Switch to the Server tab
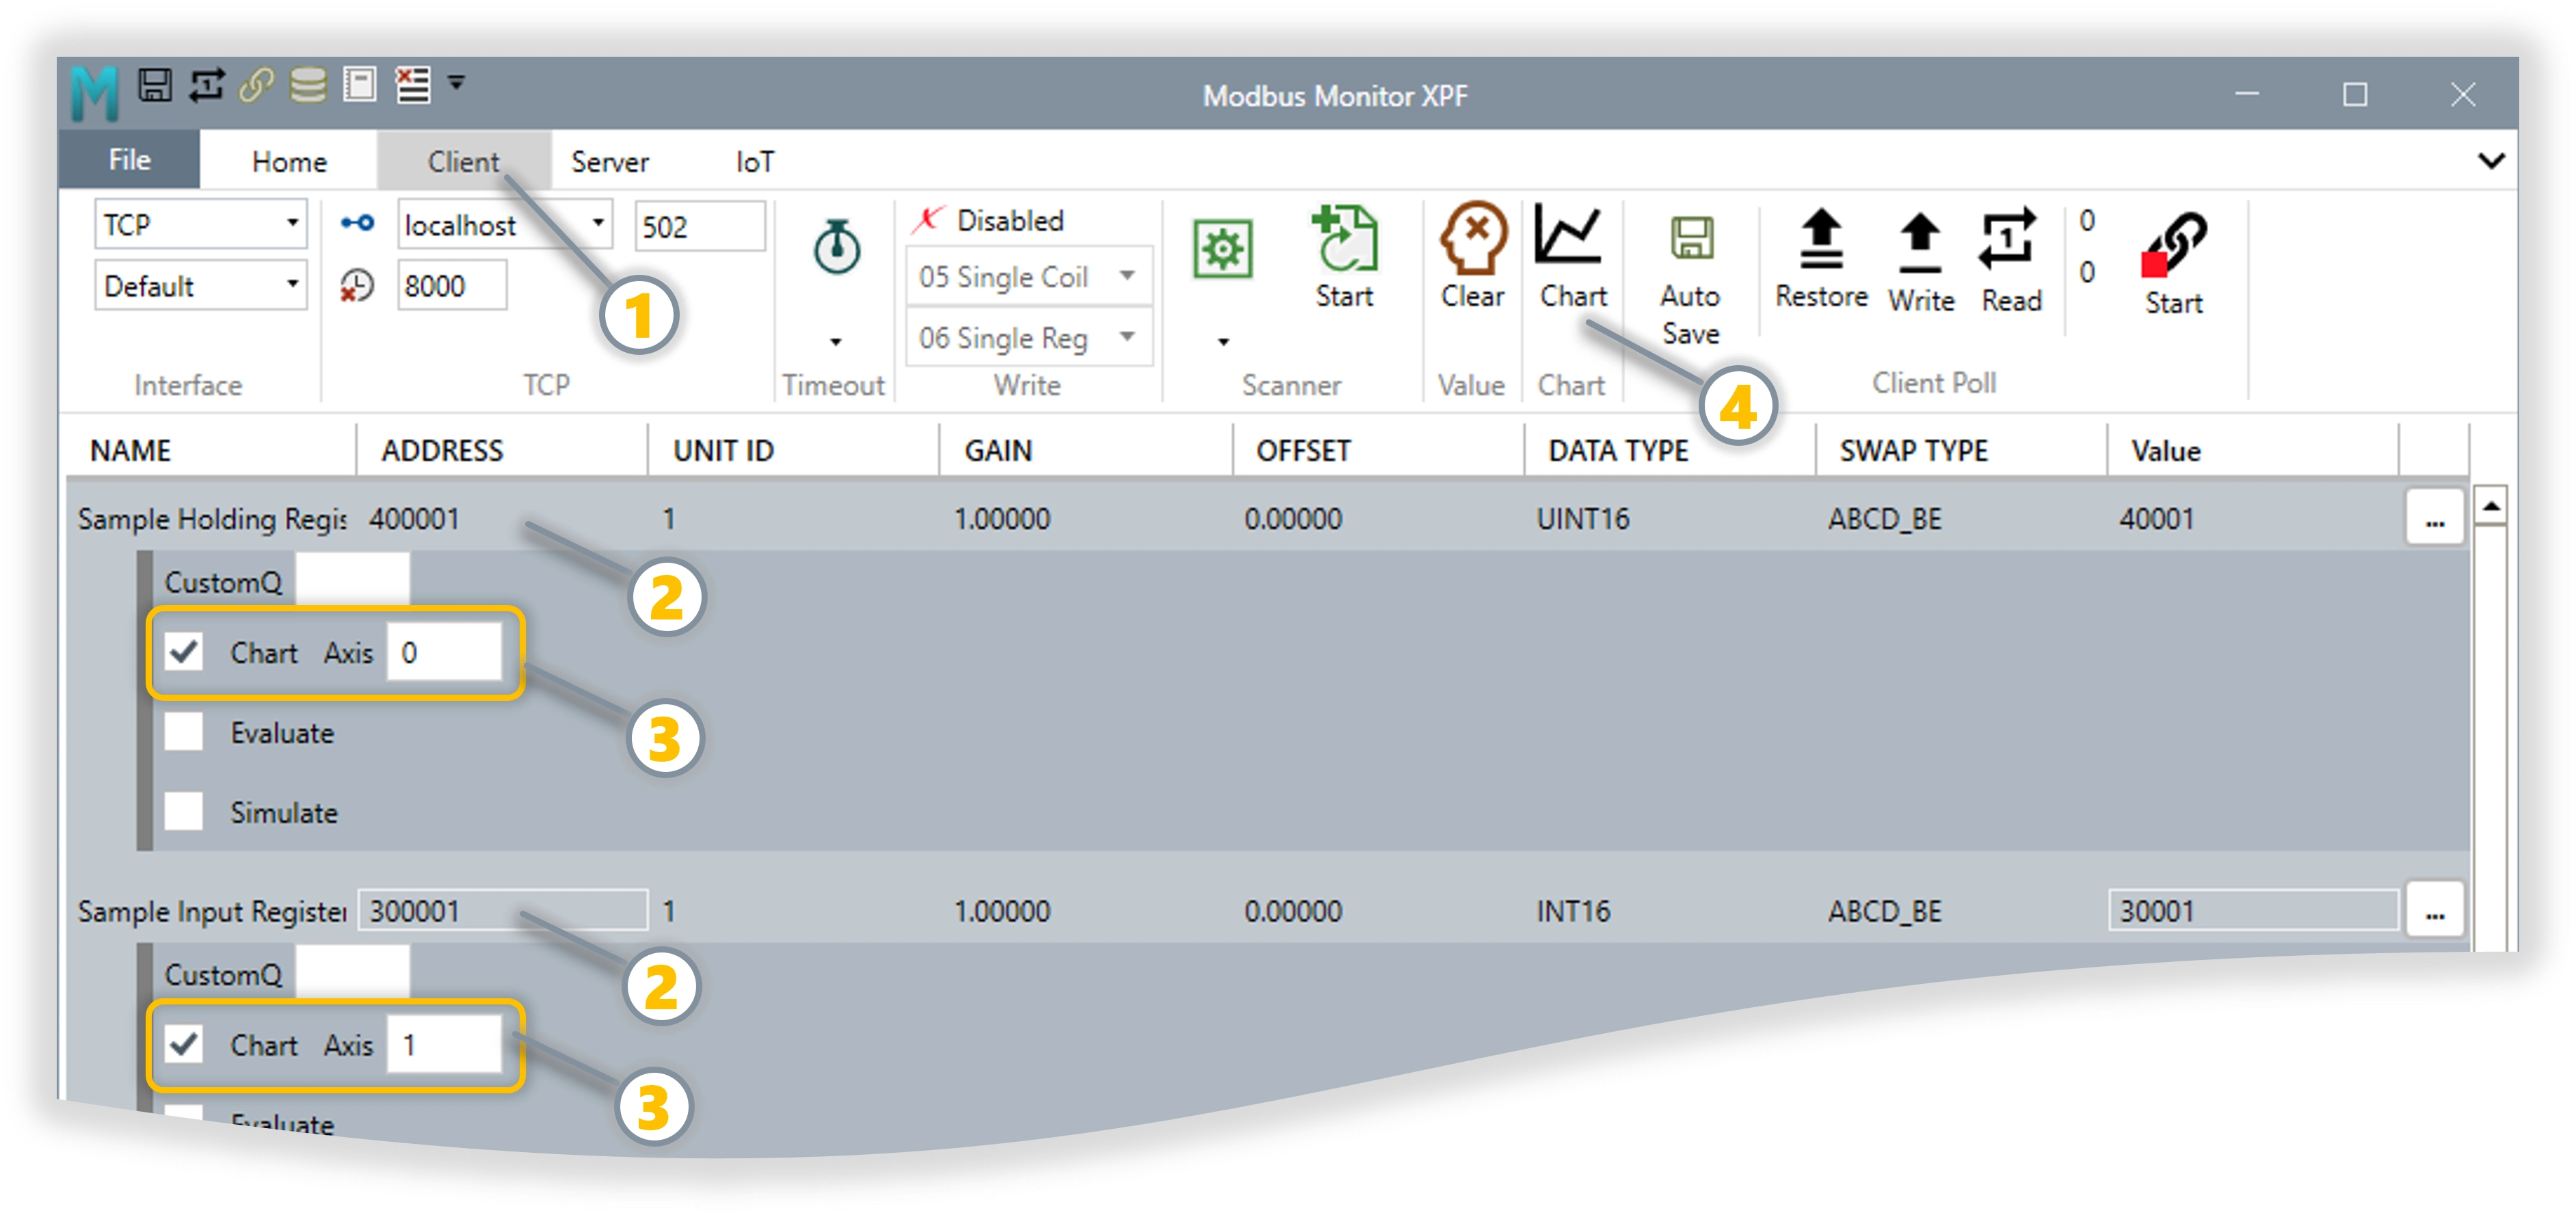The height and width of the screenshot is (1215, 2576). tap(610, 161)
